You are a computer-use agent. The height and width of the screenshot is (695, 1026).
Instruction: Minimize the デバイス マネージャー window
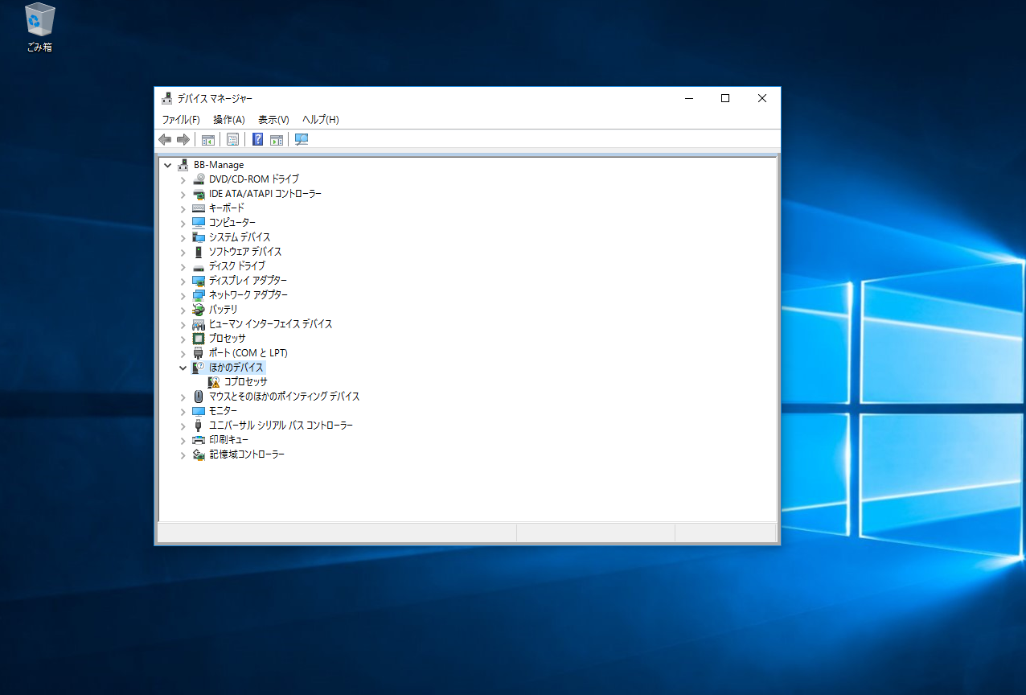point(689,98)
